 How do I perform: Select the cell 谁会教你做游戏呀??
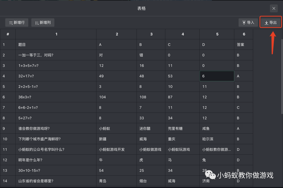pos(56,128)
